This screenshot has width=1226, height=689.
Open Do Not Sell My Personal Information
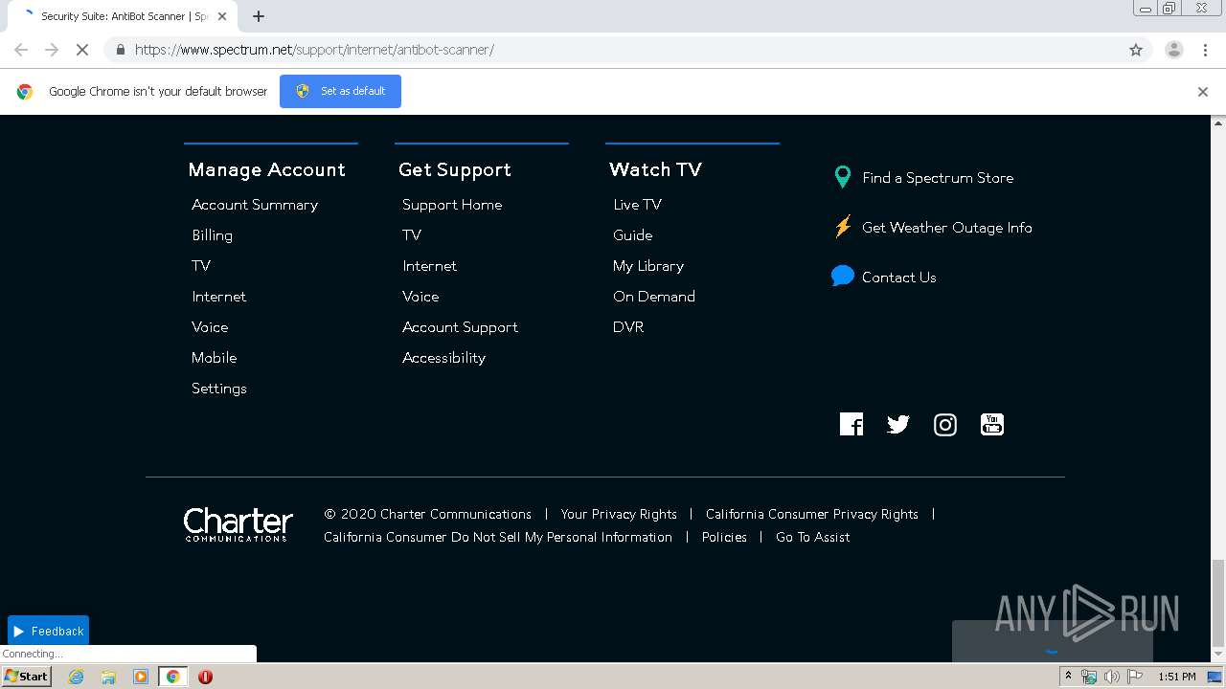tap(498, 538)
